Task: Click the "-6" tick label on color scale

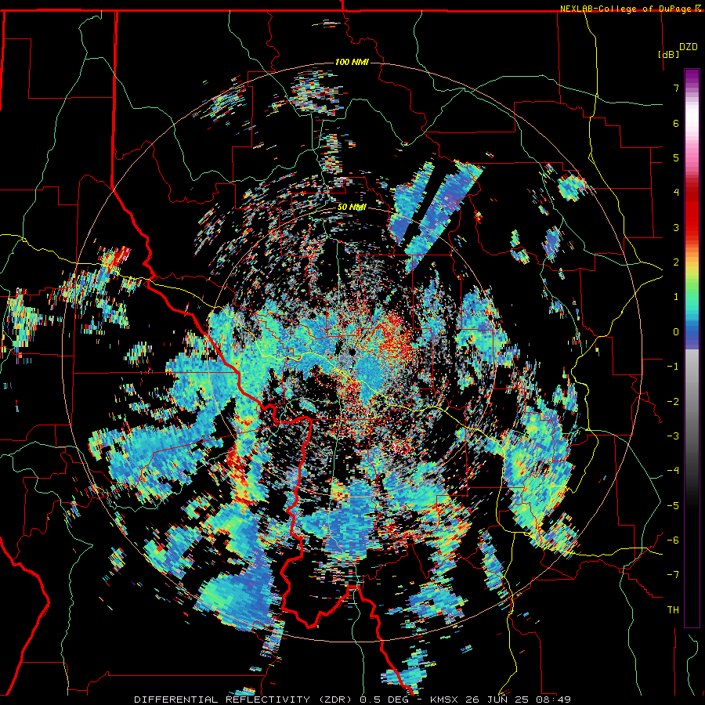Action: pyautogui.click(x=673, y=540)
